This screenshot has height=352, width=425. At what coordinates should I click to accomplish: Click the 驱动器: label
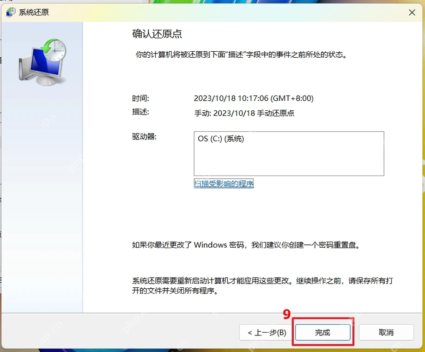tap(144, 136)
